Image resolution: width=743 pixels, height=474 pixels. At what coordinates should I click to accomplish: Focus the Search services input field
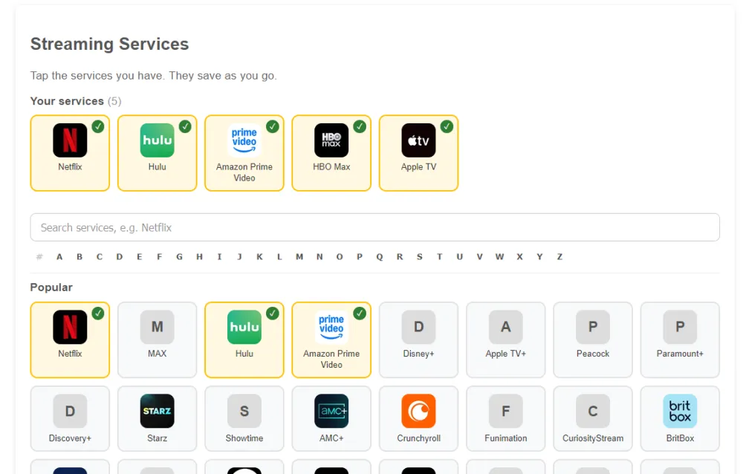click(374, 227)
